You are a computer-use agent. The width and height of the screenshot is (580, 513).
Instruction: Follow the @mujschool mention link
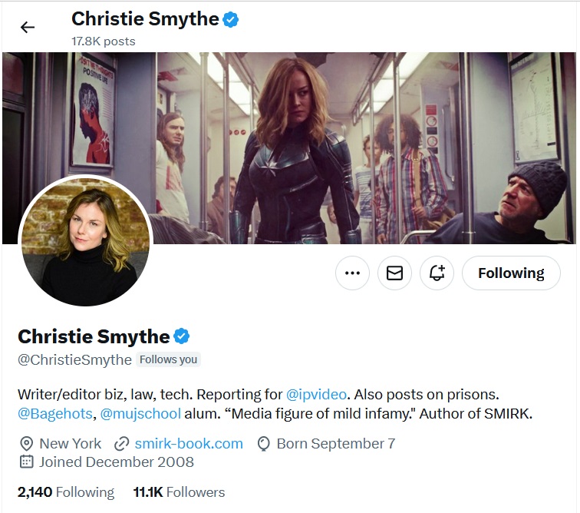140,414
